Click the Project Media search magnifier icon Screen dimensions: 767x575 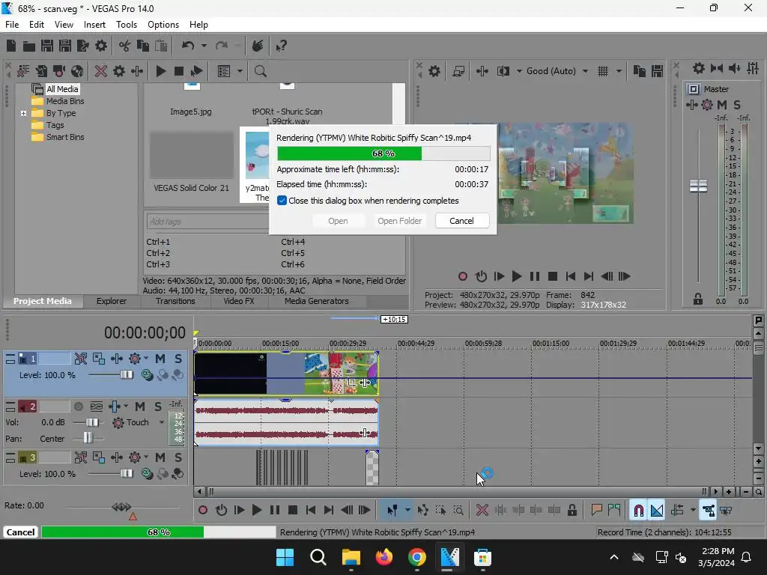[260, 71]
